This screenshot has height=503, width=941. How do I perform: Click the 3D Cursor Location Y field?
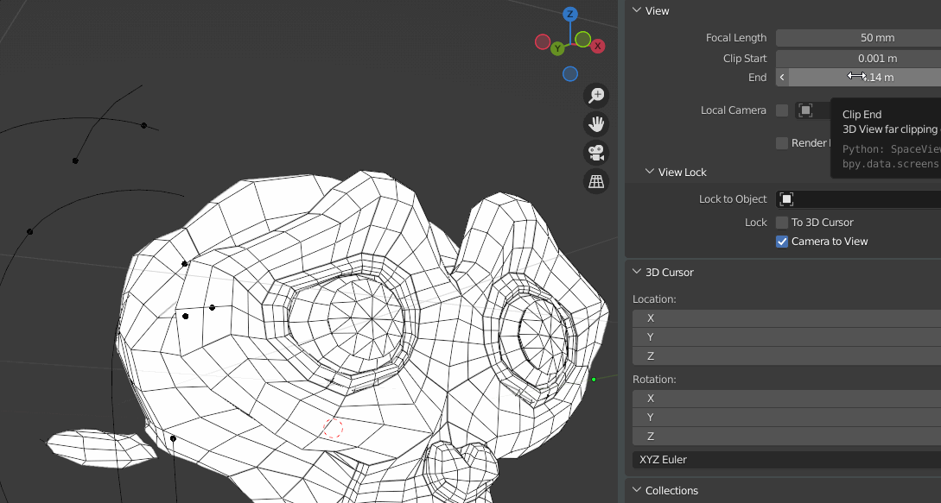tap(787, 337)
